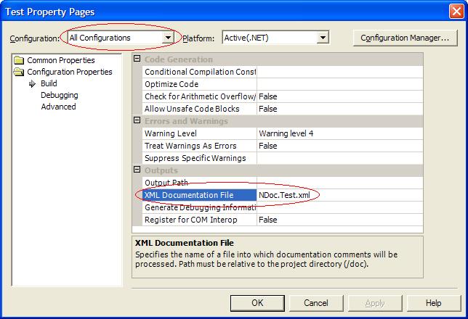This screenshot has width=468, height=319.
Task: Click the Register for COM Interop value
Action: (338, 220)
